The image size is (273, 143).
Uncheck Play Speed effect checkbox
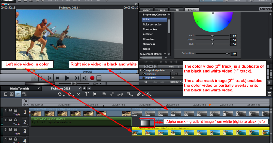pyautogui.click(x=144, y=78)
